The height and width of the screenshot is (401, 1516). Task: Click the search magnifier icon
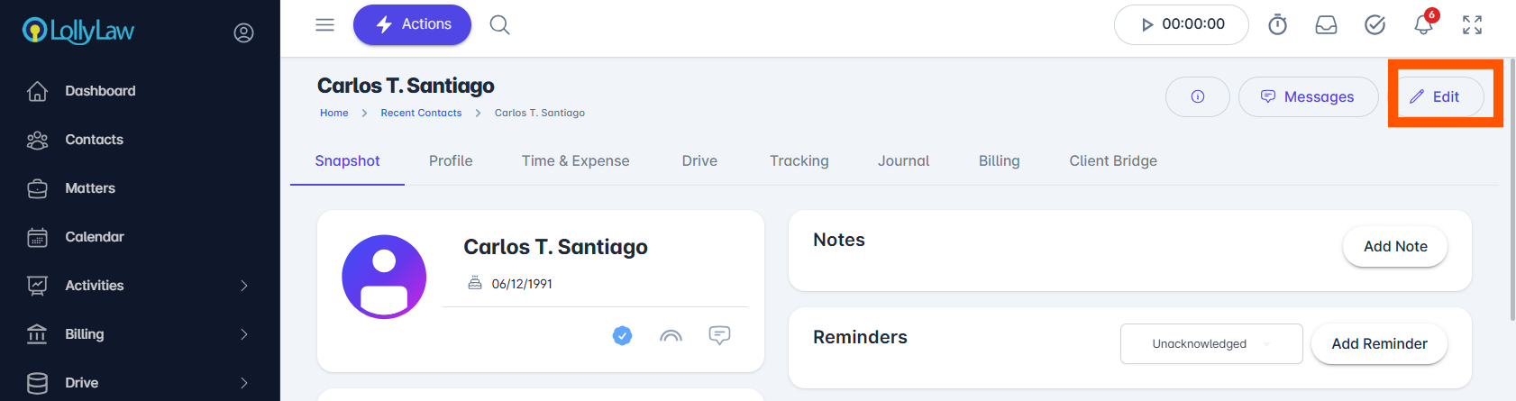[x=499, y=24]
